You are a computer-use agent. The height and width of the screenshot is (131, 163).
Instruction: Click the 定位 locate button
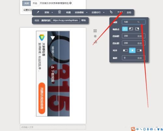point(129,12)
